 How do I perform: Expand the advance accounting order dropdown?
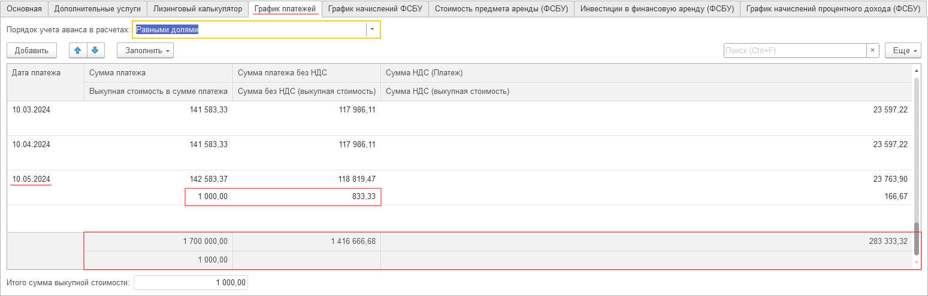[372, 29]
